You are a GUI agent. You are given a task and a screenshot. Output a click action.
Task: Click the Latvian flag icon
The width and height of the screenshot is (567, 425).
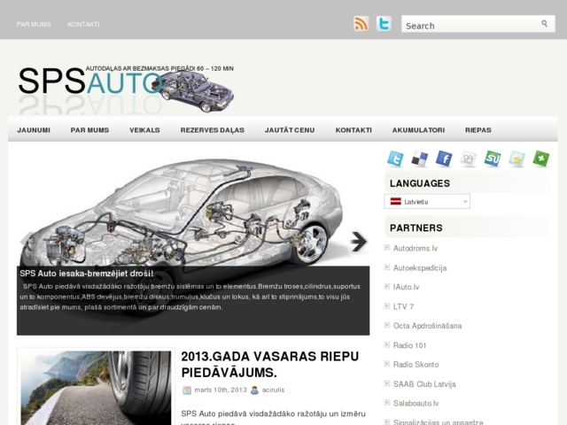396,202
